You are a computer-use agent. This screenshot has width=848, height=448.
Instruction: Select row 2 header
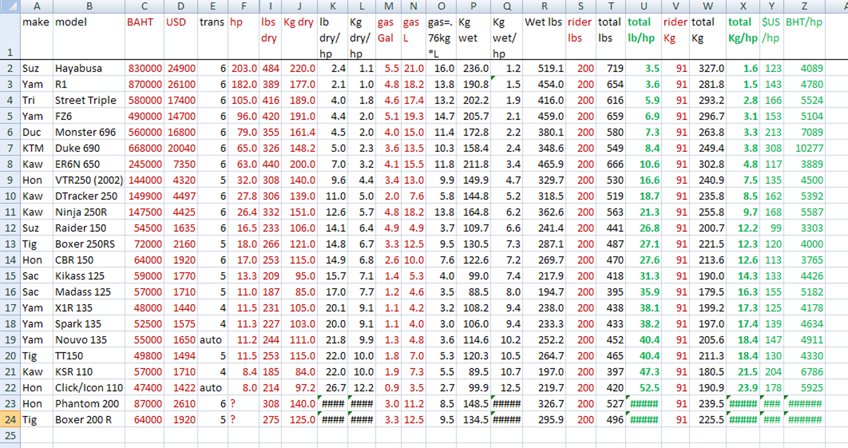(x=10, y=68)
